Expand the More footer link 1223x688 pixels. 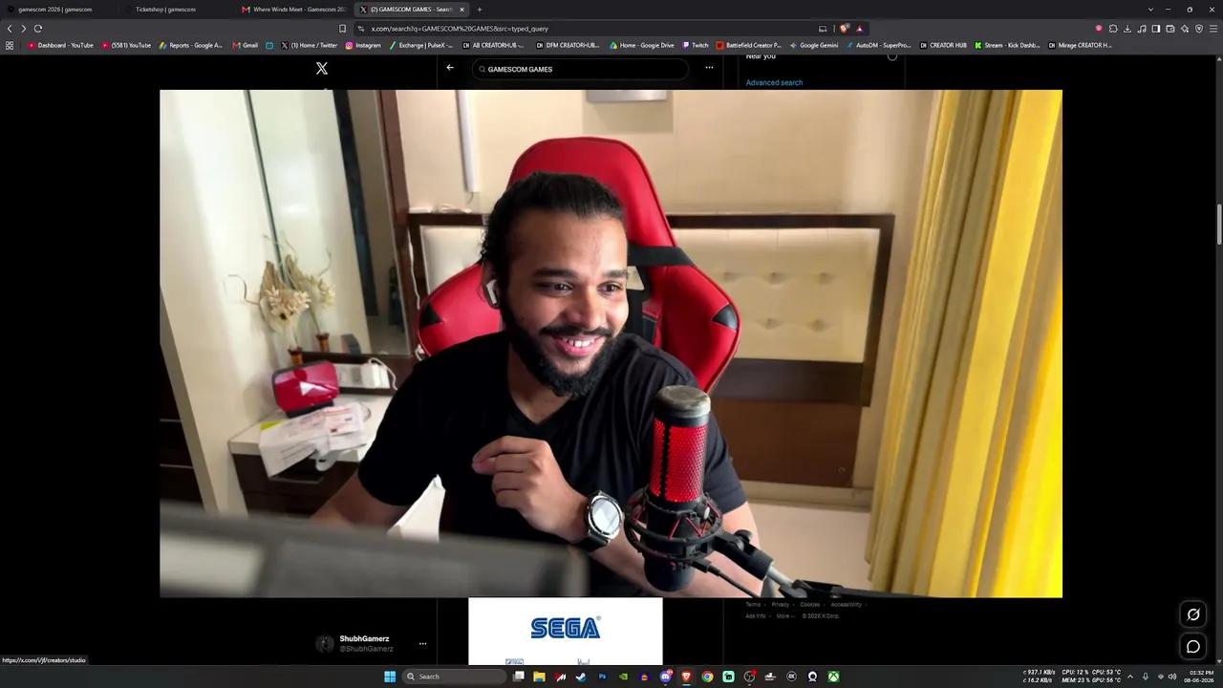tap(785, 616)
